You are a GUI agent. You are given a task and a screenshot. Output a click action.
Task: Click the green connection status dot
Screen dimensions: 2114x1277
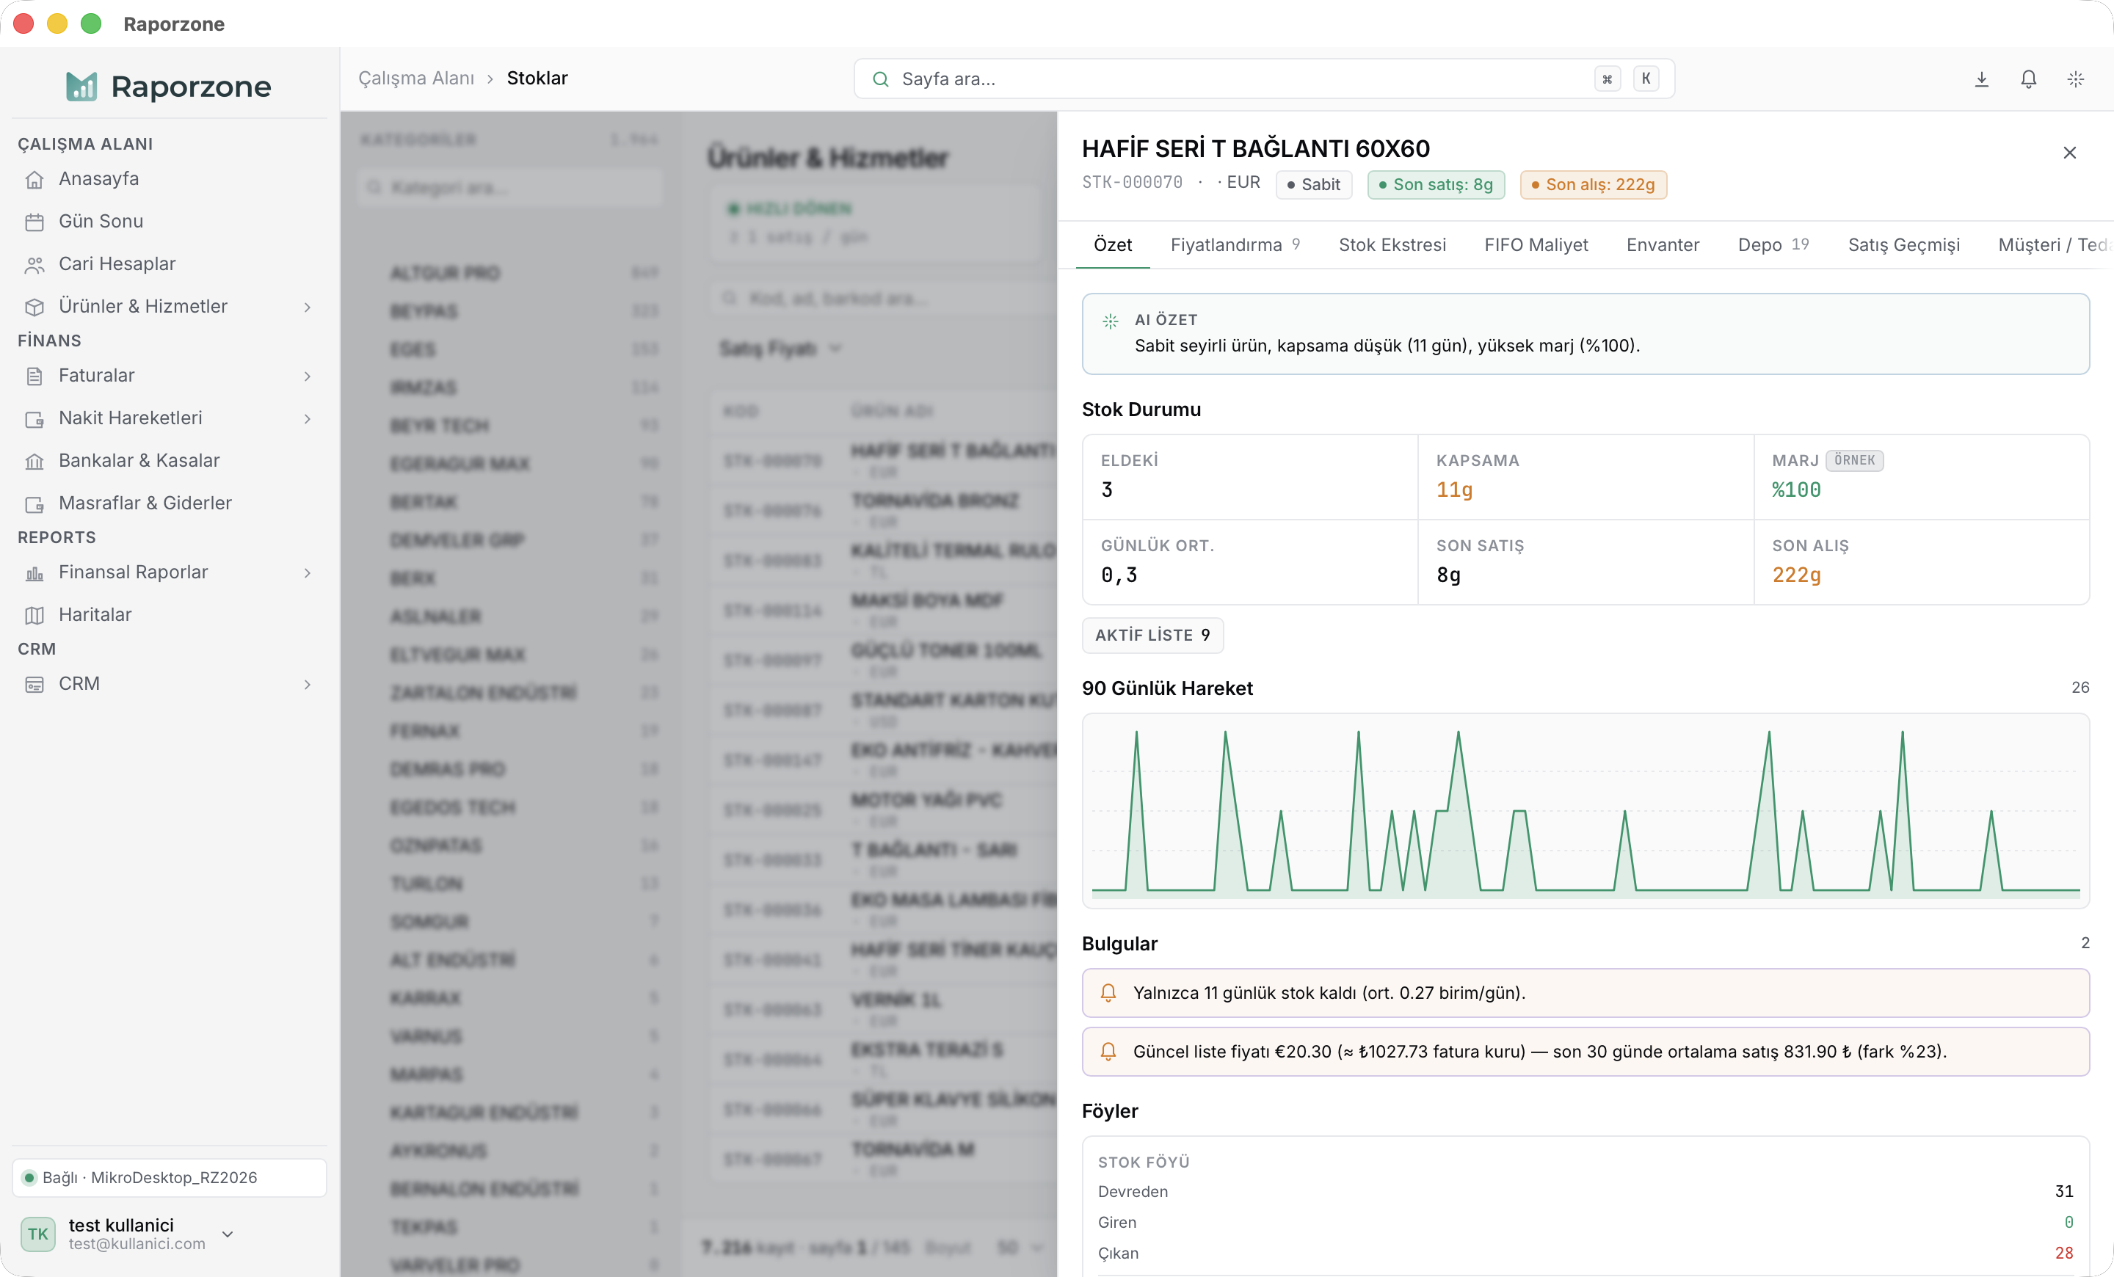(x=29, y=1177)
